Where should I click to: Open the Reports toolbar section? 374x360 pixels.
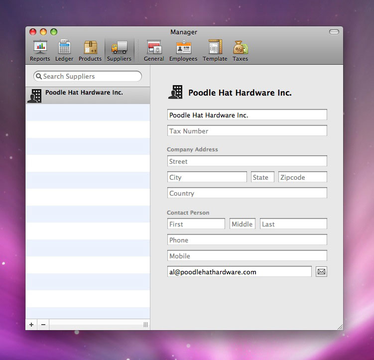coord(40,51)
